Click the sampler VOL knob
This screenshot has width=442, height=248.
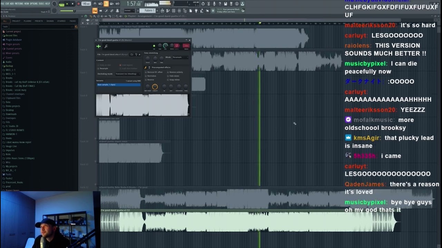[165, 46]
